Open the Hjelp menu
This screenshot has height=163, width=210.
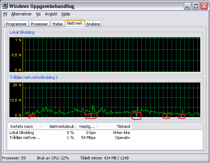pyautogui.click(x=66, y=14)
